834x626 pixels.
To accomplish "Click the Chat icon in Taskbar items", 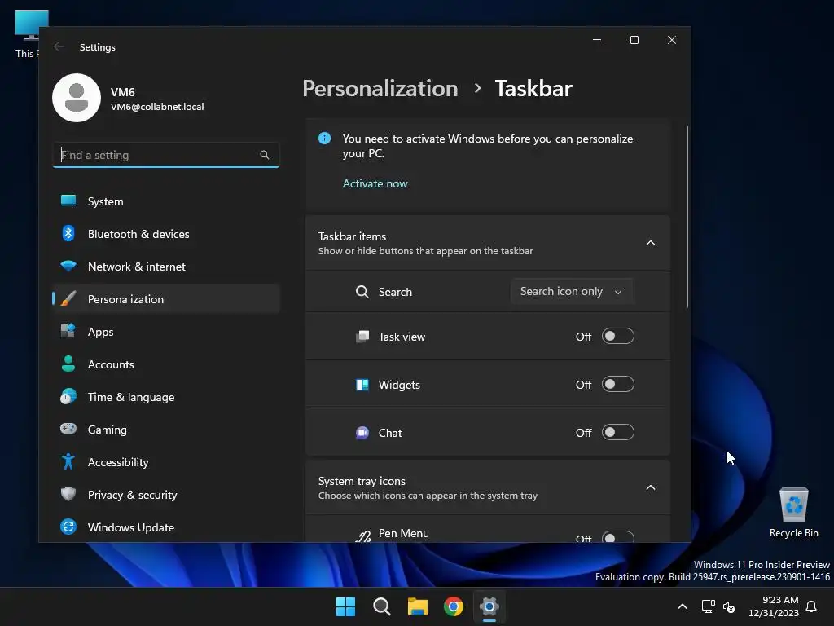I will [362, 433].
